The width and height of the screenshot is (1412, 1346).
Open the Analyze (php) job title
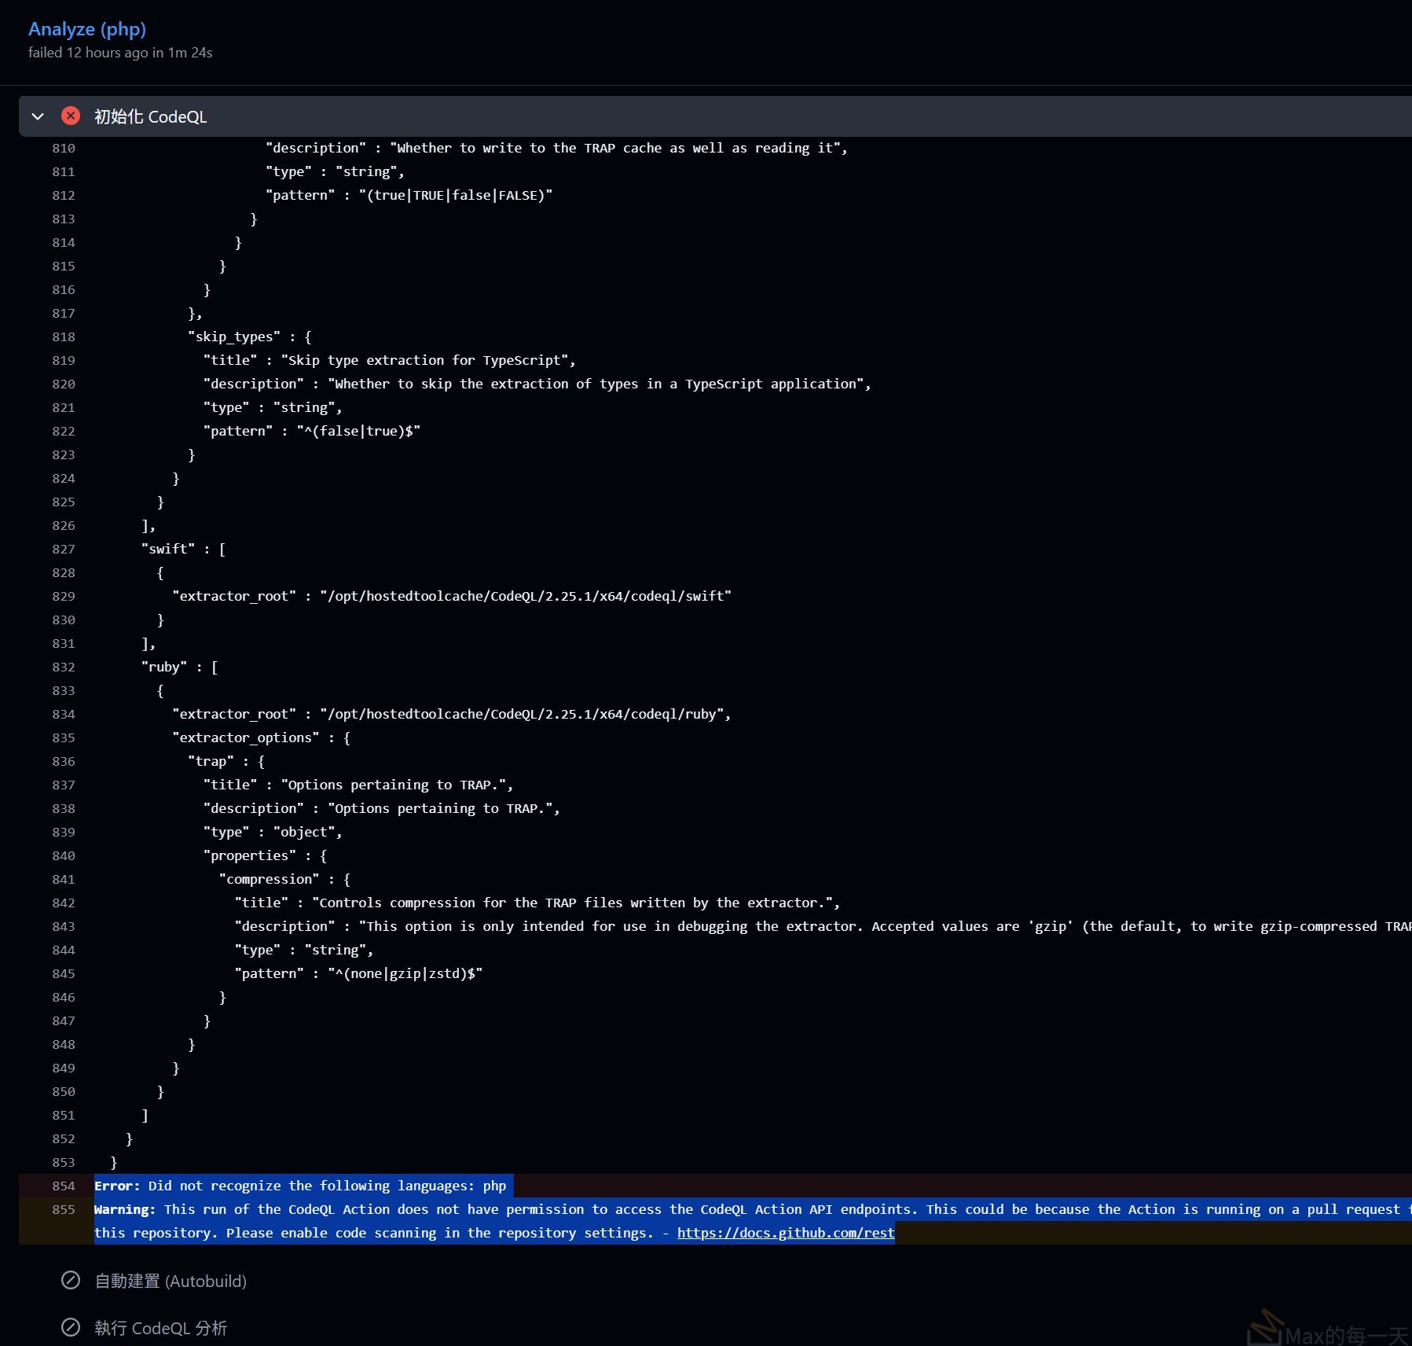coord(87,29)
